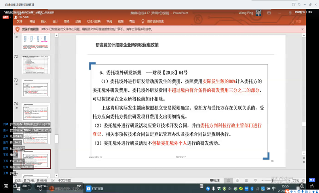Click 中文(中国) language indicator
Image resolution: width=319 pixels, height=193 pixels.
point(65,181)
